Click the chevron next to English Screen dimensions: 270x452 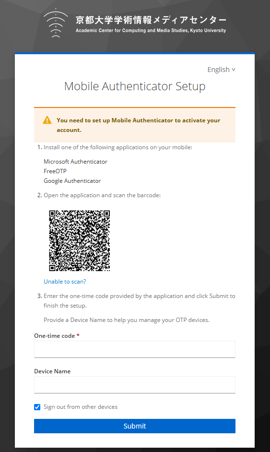(234, 70)
